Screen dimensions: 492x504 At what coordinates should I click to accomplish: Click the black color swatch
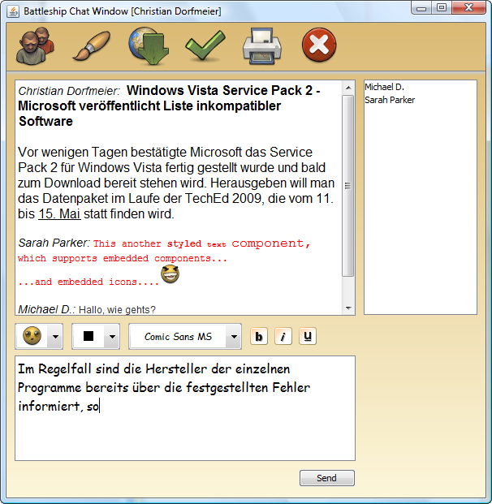pos(88,336)
